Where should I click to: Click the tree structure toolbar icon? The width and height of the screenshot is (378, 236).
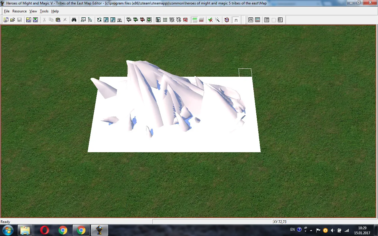(x=90, y=20)
